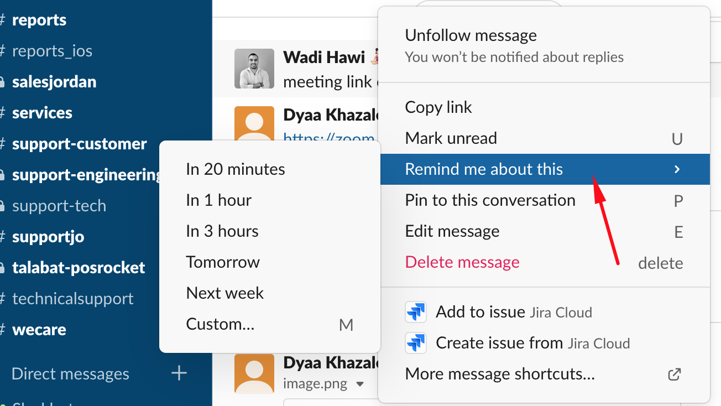Viewport: 721px width, 406px height.
Task: Open the zoom meeting link
Action: (328, 136)
